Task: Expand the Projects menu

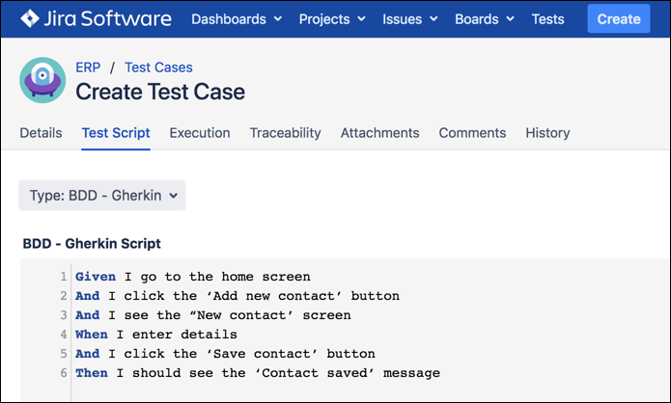Action: click(332, 19)
